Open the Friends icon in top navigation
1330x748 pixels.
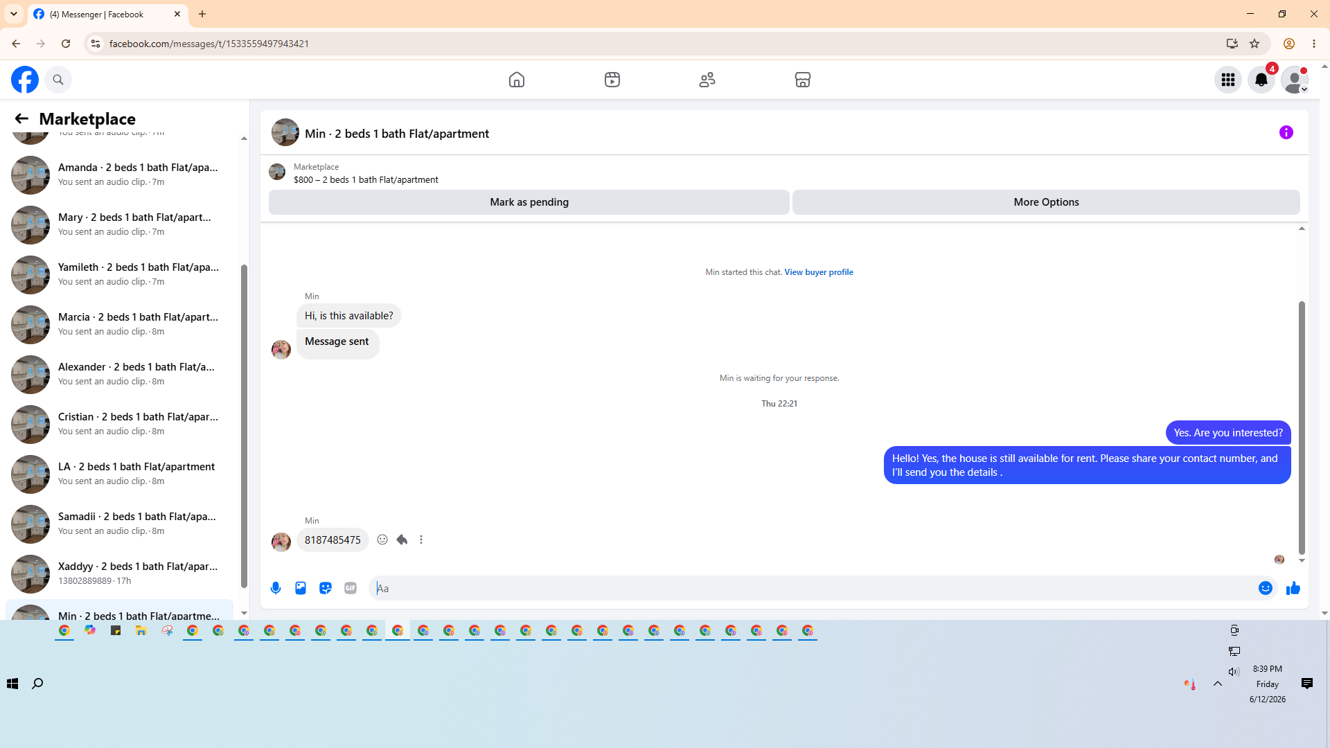coord(707,80)
